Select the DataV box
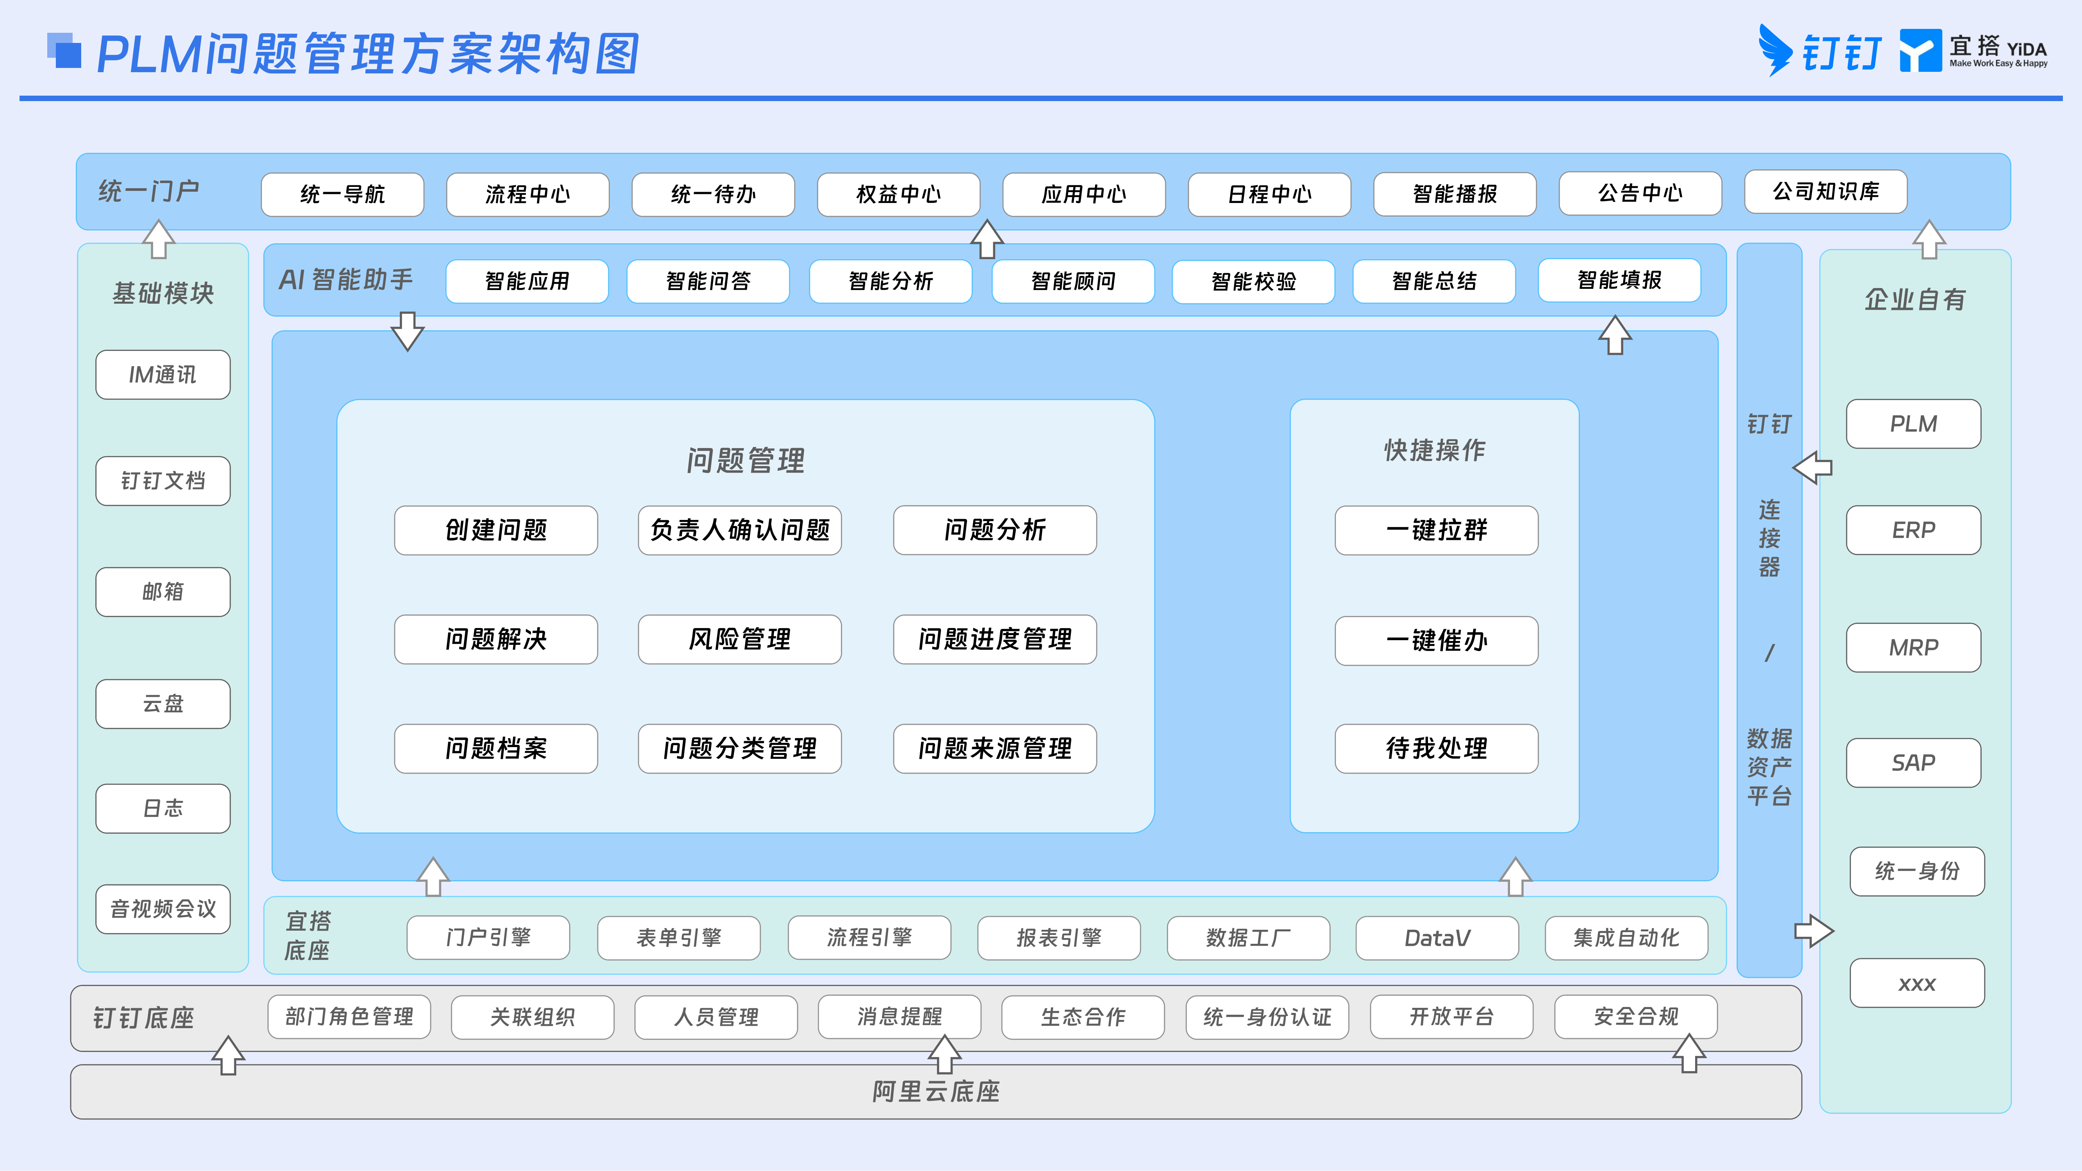The width and height of the screenshot is (2082, 1171). point(1438,938)
